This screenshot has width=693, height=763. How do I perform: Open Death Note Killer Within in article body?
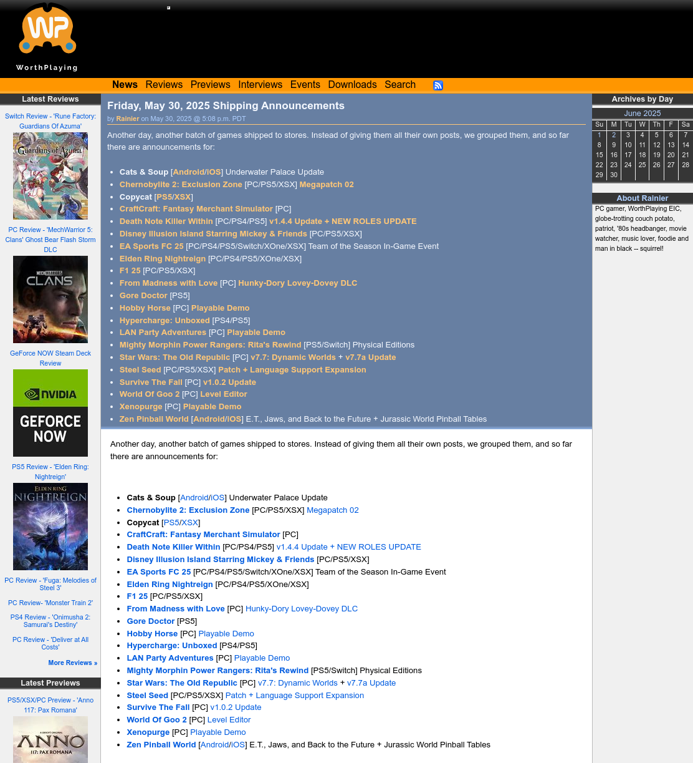pyautogui.click(x=173, y=547)
